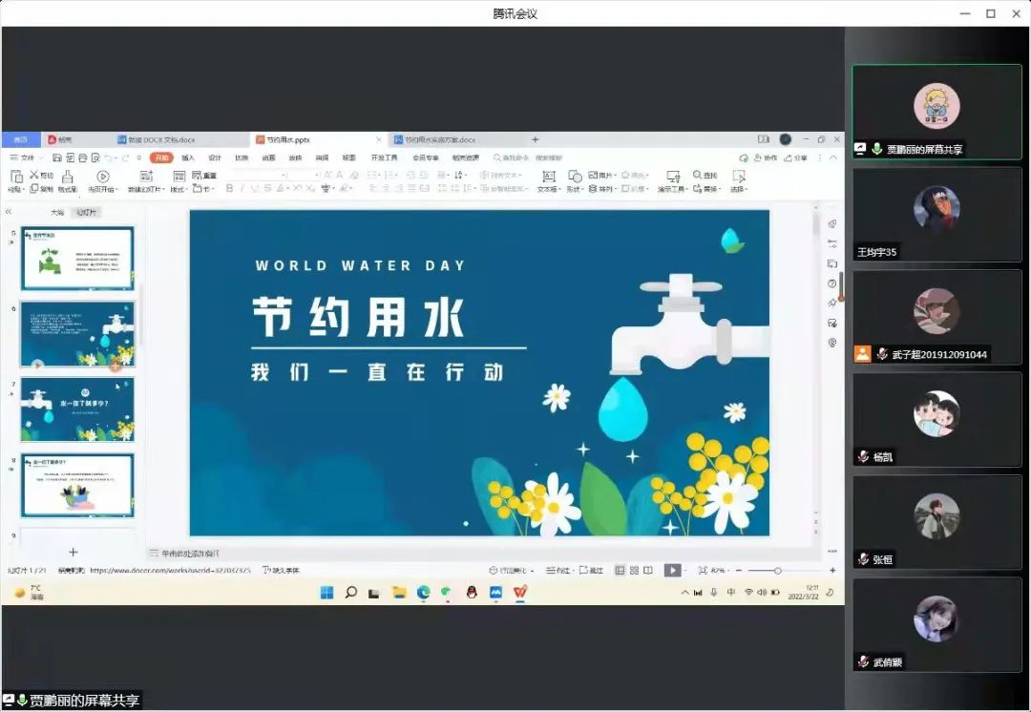The height and width of the screenshot is (712, 1031).
Task: Click the zoom in plus button
Action: tap(832, 570)
